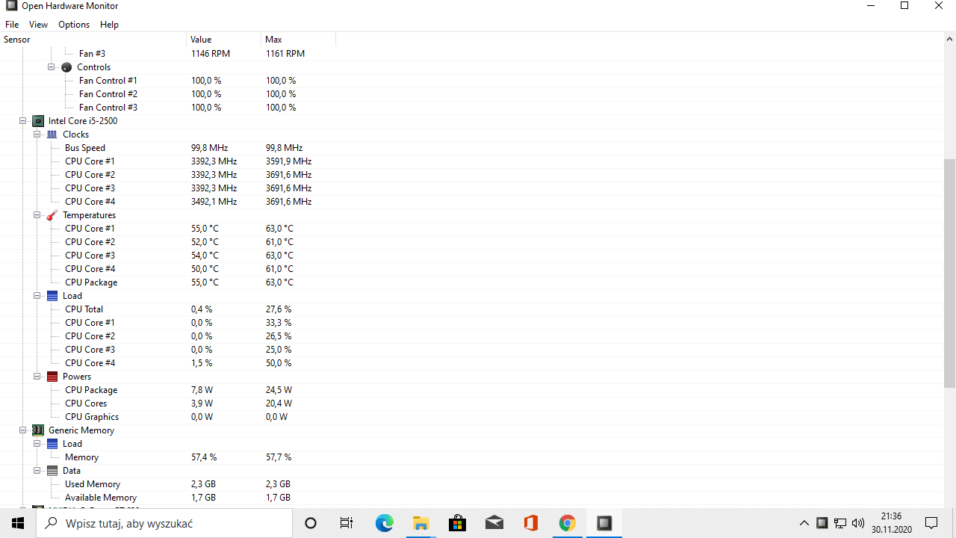Click the Controls category icon
This screenshot has width=956, height=538.
[x=66, y=67]
